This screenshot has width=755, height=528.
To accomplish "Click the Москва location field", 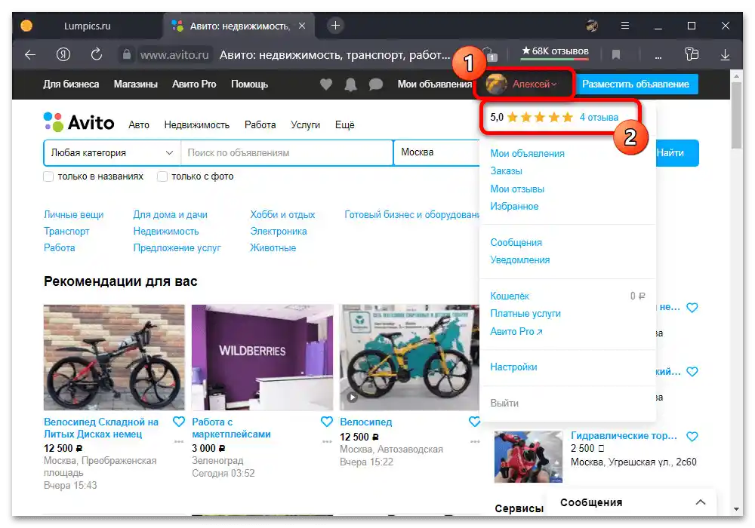I will pos(436,152).
